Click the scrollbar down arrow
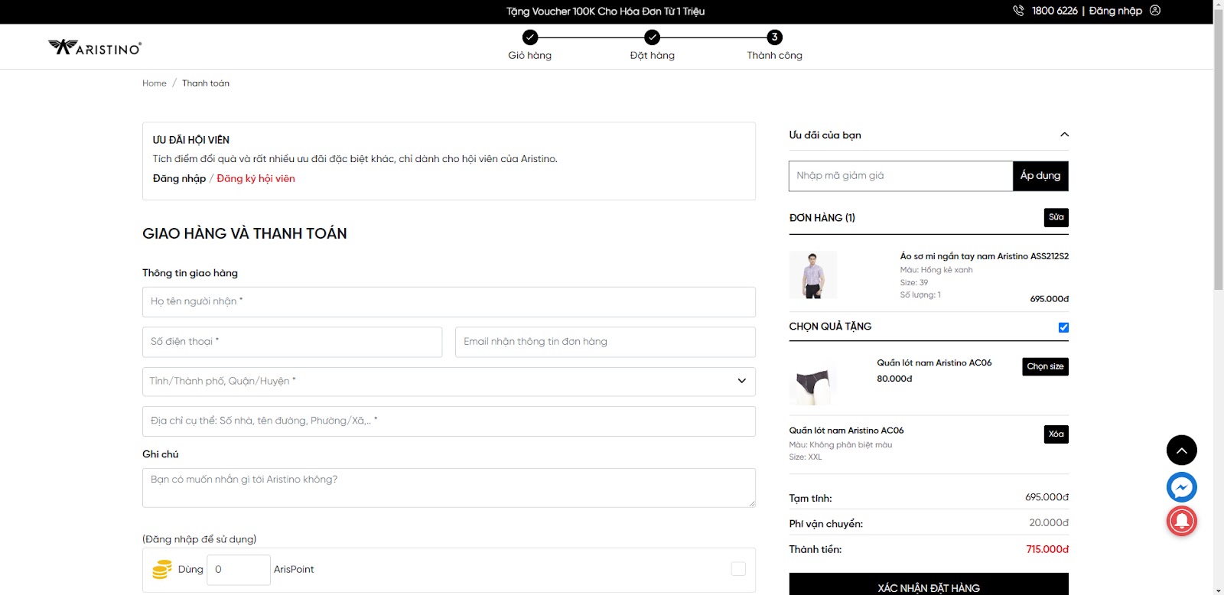Viewport: 1224px width, 595px height. tap(1218, 590)
